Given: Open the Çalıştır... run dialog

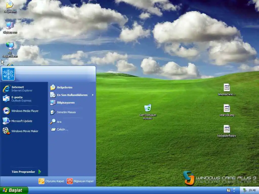Looking at the screenshot, I should 72,129.
